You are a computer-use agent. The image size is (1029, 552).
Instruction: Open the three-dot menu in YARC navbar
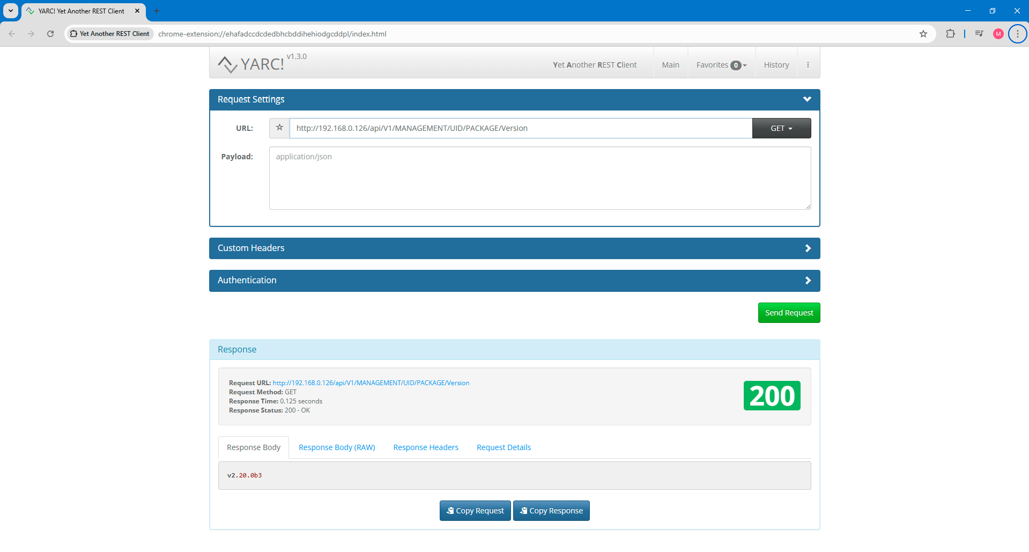click(808, 65)
